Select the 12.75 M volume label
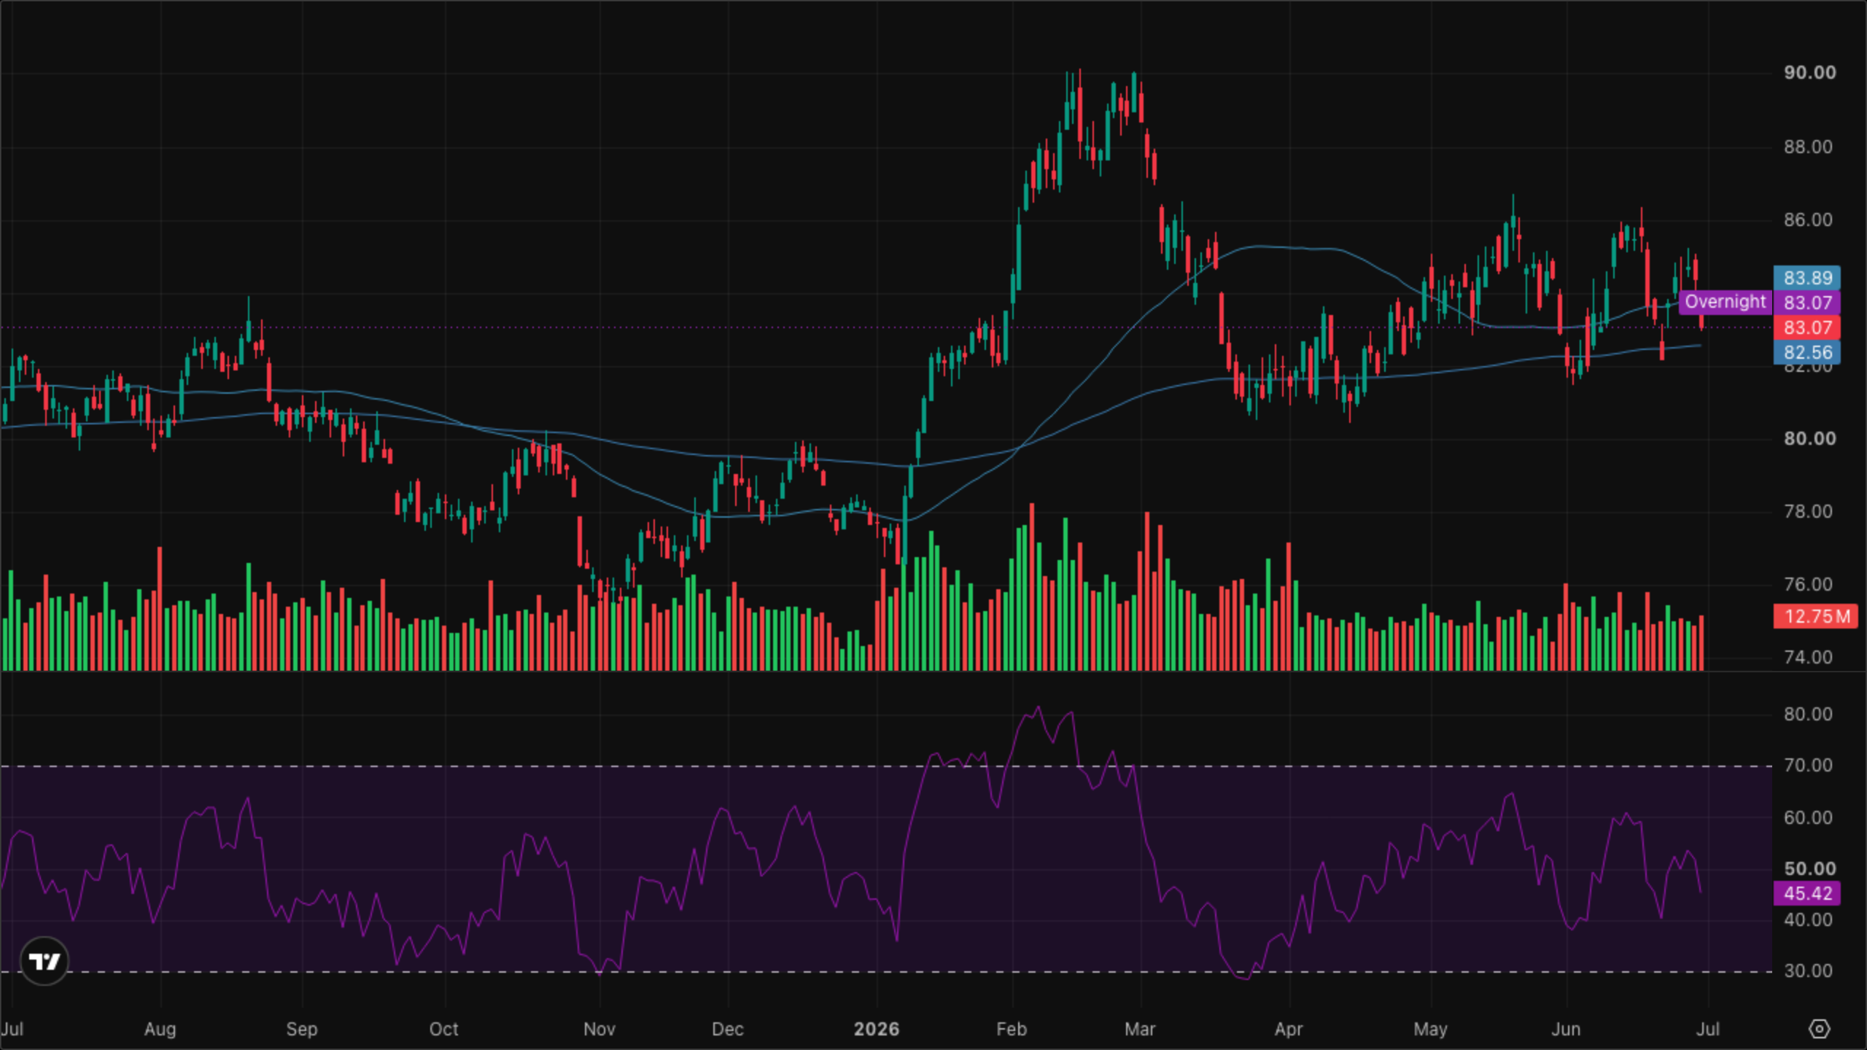The height and width of the screenshot is (1050, 1867). tap(1816, 616)
